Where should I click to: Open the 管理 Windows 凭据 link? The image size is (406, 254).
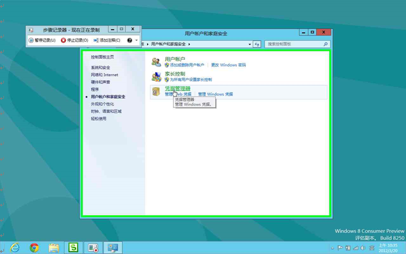(215, 94)
